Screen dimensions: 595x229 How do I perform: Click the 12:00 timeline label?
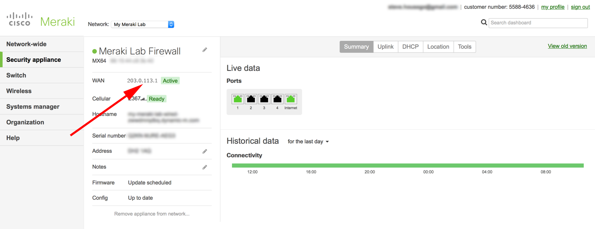pyautogui.click(x=252, y=172)
